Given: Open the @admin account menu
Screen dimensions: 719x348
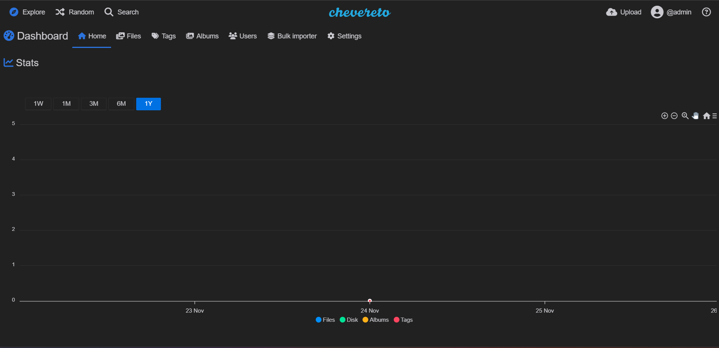Looking at the screenshot, I should click(671, 12).
